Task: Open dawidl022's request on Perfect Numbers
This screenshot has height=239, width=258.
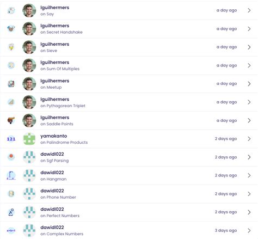Action: tap(129, 212)
